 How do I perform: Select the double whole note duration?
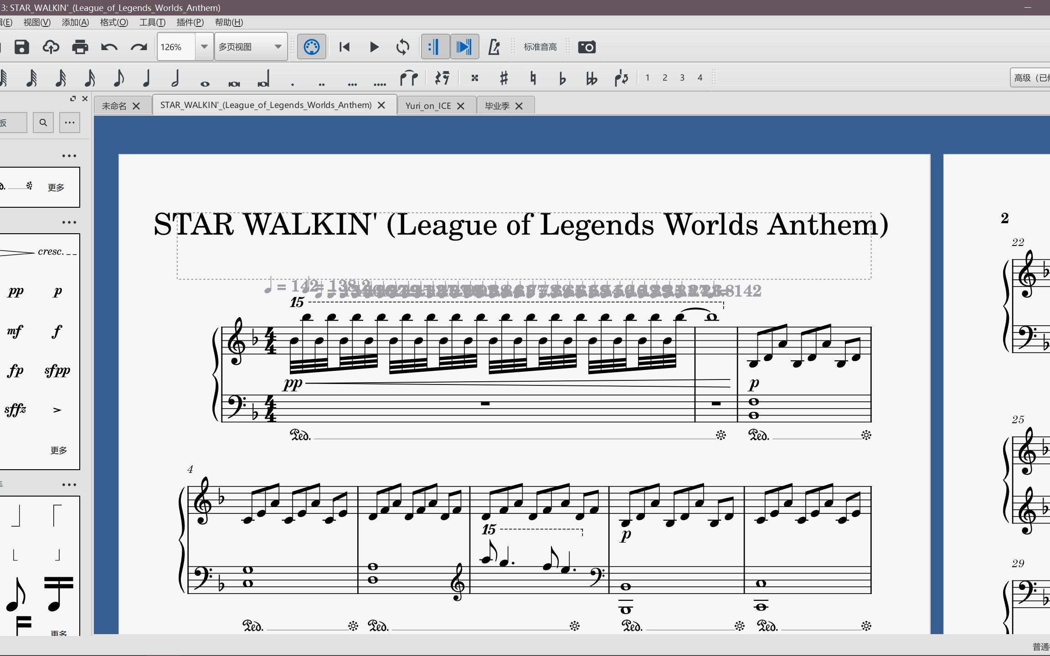tap(234, 83)
